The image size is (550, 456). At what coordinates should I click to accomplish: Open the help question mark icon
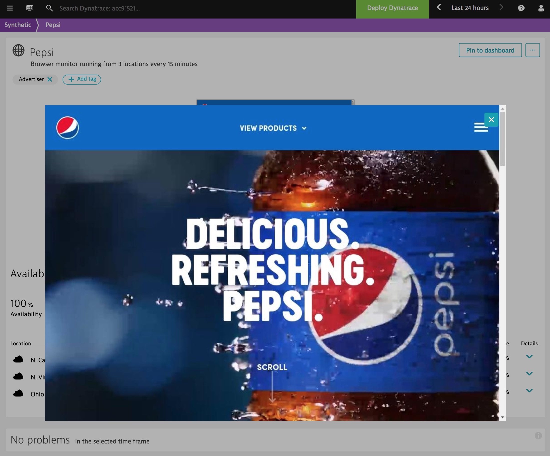521,8
